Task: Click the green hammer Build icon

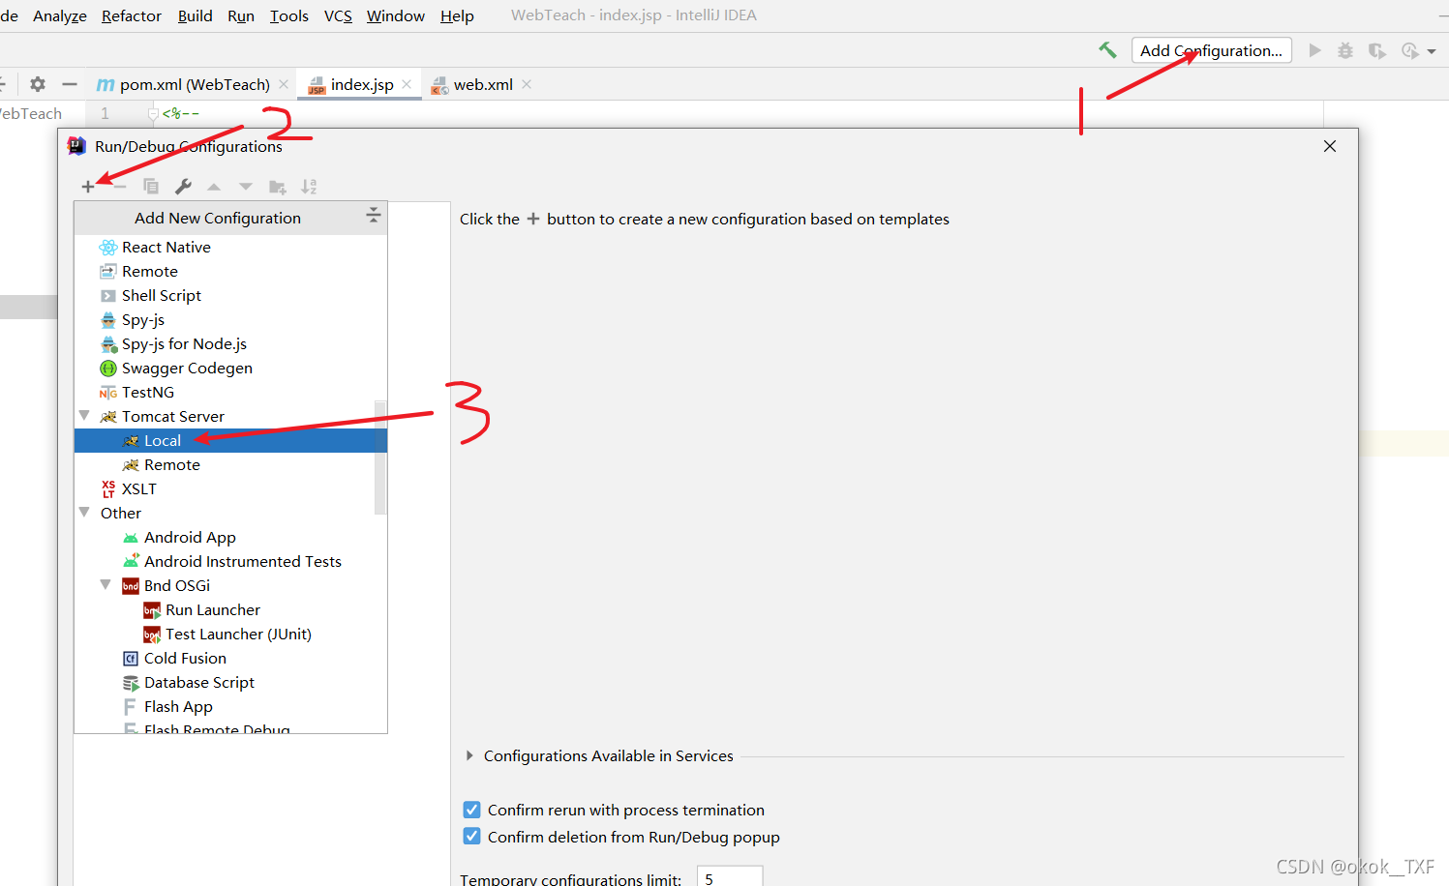Action: pos(1107,50)
